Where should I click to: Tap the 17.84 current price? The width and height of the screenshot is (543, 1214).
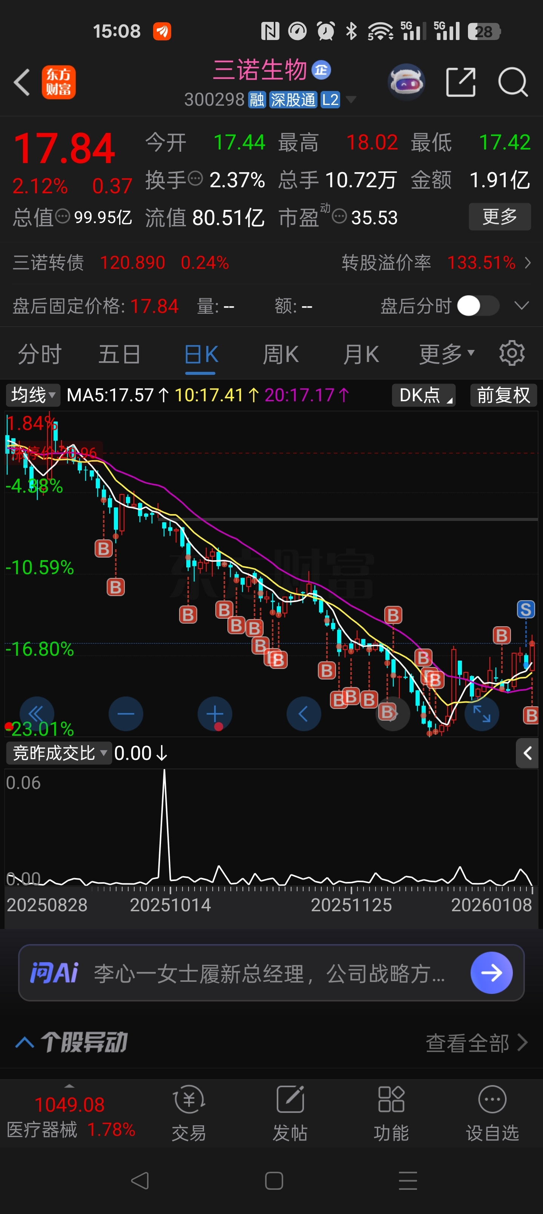coord(64,148)
